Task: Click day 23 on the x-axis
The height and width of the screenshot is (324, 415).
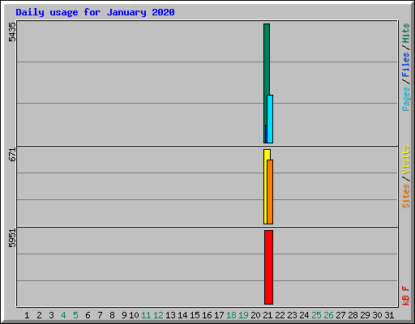Action: coord(292,315)
